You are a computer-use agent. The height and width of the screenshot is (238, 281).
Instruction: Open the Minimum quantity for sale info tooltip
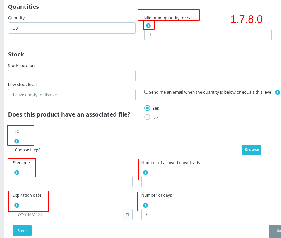pyautogui.click(x=149, y=25)
